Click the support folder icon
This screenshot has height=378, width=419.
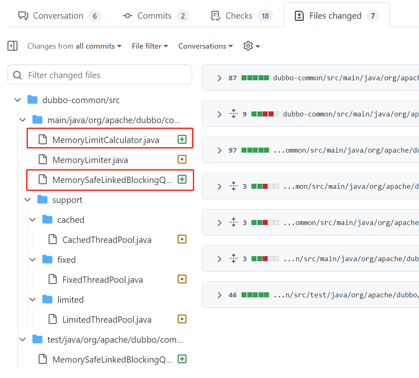tap(42, 200)
